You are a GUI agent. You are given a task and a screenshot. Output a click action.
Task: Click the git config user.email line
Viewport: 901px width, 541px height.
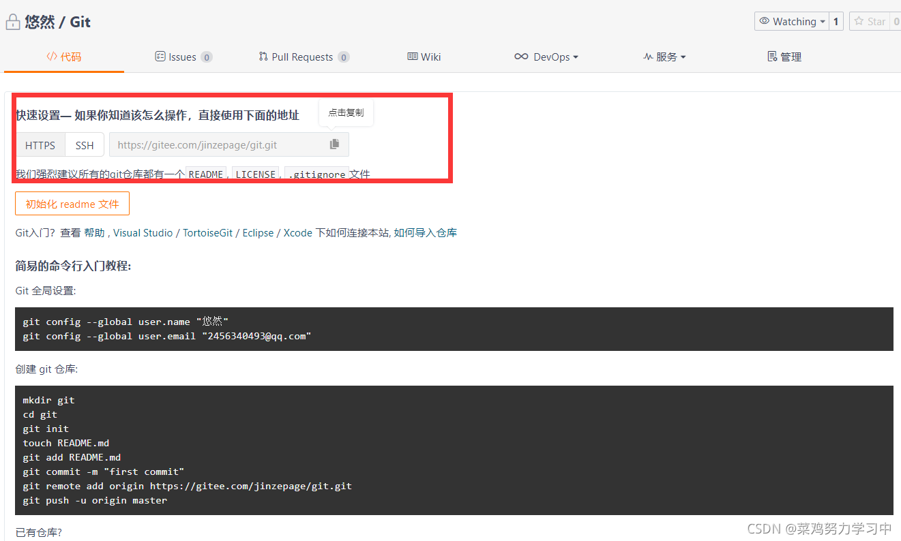tap(167, 336)
